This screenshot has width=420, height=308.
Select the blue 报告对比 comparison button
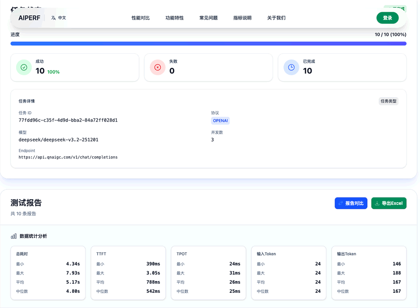[x=351, y=203]
